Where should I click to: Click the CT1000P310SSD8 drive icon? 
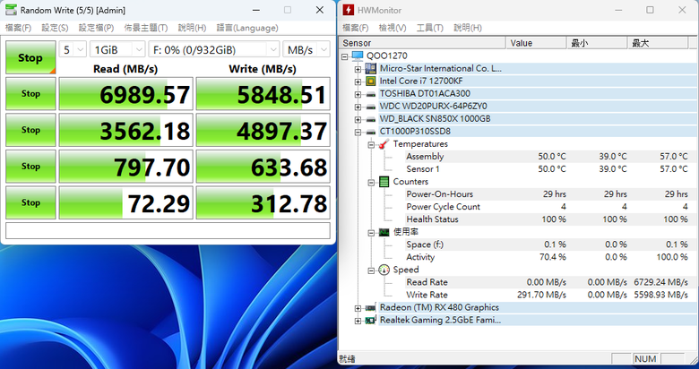coord(370,132)
